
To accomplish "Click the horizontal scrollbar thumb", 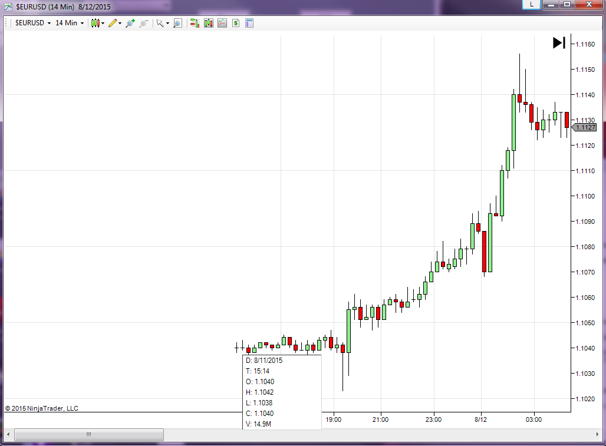I will 89,434.
